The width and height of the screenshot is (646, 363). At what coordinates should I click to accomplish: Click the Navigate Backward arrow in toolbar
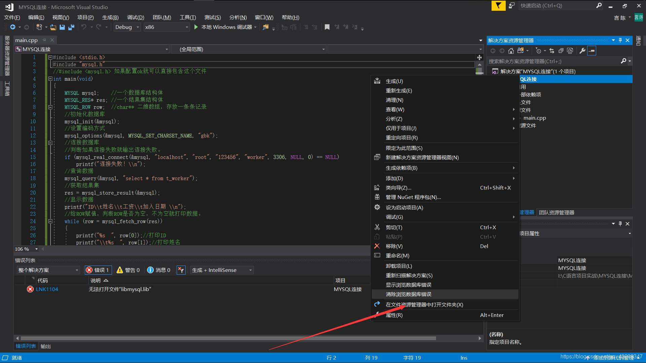[13, 27]
